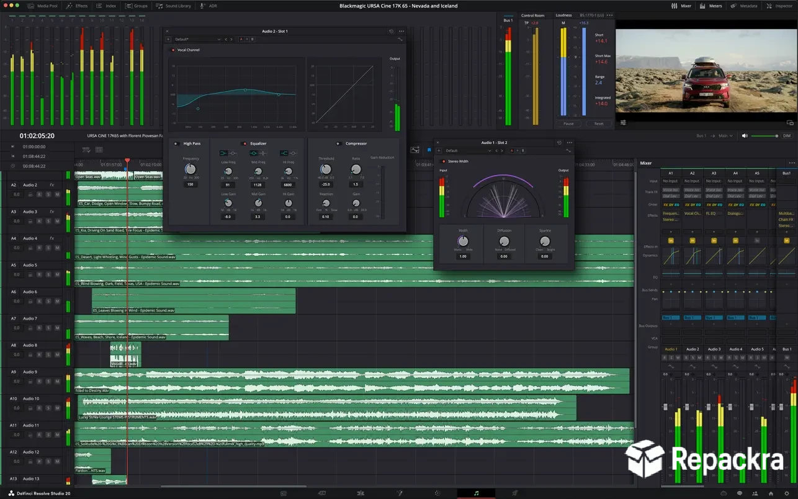Screen dimensions: 798x499
Task: Open the Mid Freq band type selector
Action: point(258,153)
